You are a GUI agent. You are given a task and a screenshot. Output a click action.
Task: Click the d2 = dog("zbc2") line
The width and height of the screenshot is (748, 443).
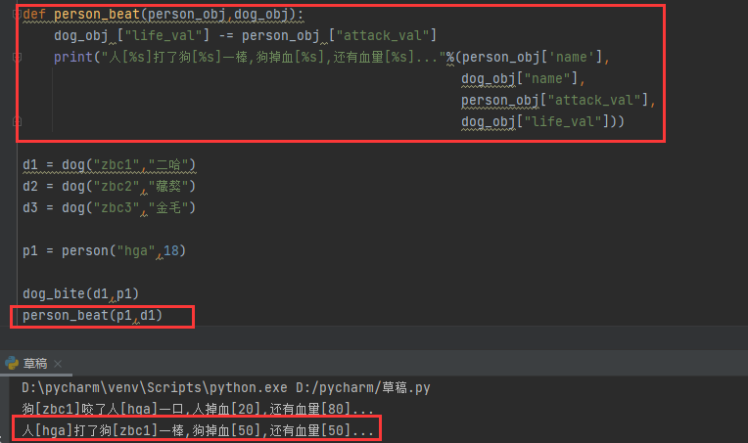coord(109,186)
